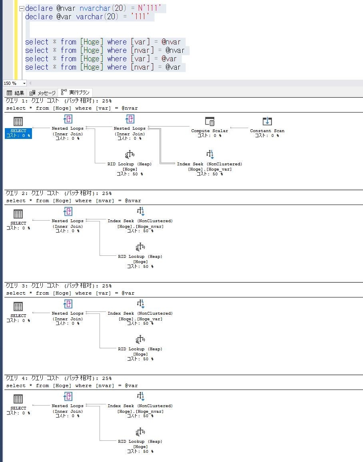Viewport: 363px width, 462px height.
Task: Click '[Hoge].[Hoge_var]' label in Query 1
Action: tap(210, 169)
